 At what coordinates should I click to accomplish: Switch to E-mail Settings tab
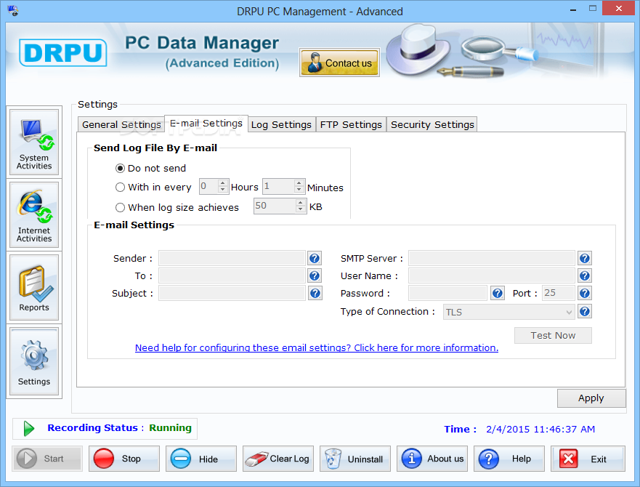(x=206, y=124)
